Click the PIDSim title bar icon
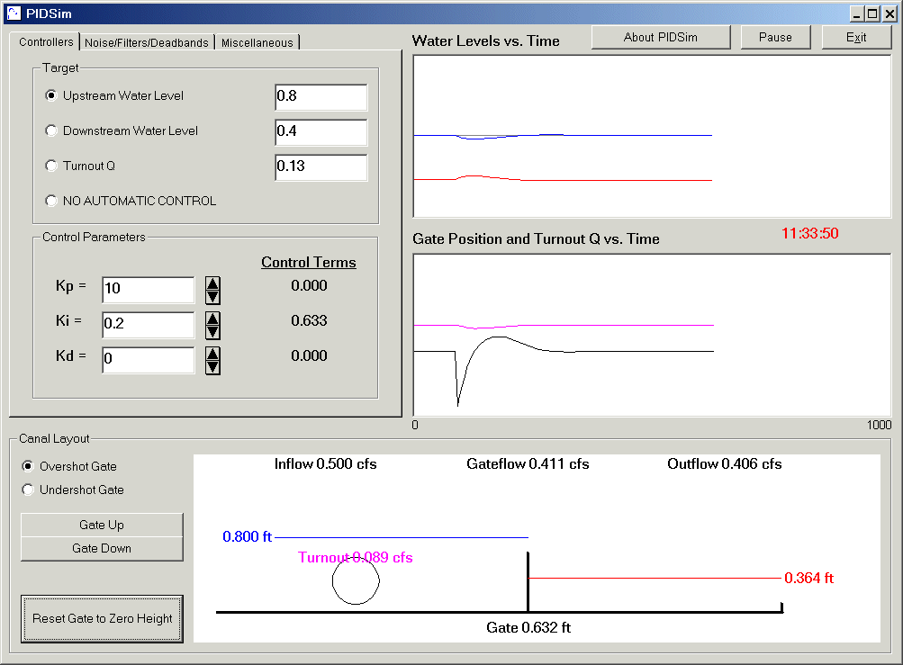 pyautogui.click(x=14, y=13)
